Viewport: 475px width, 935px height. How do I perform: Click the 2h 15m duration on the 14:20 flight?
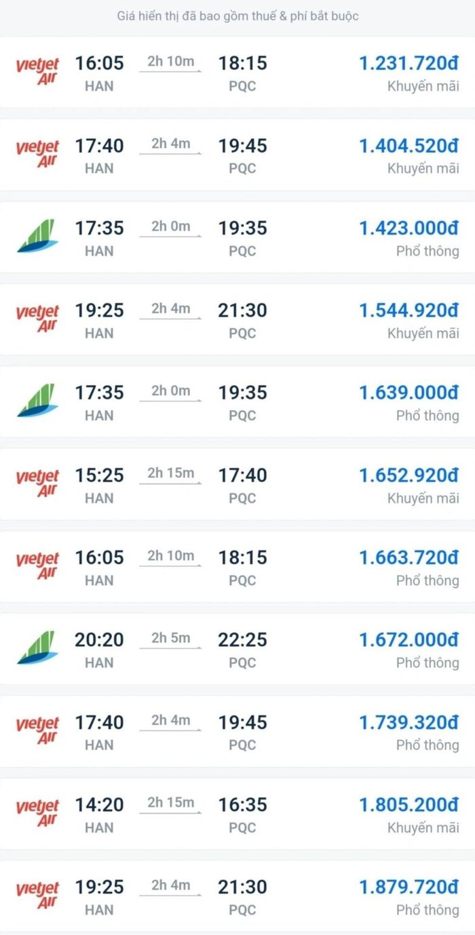point(171,803)
